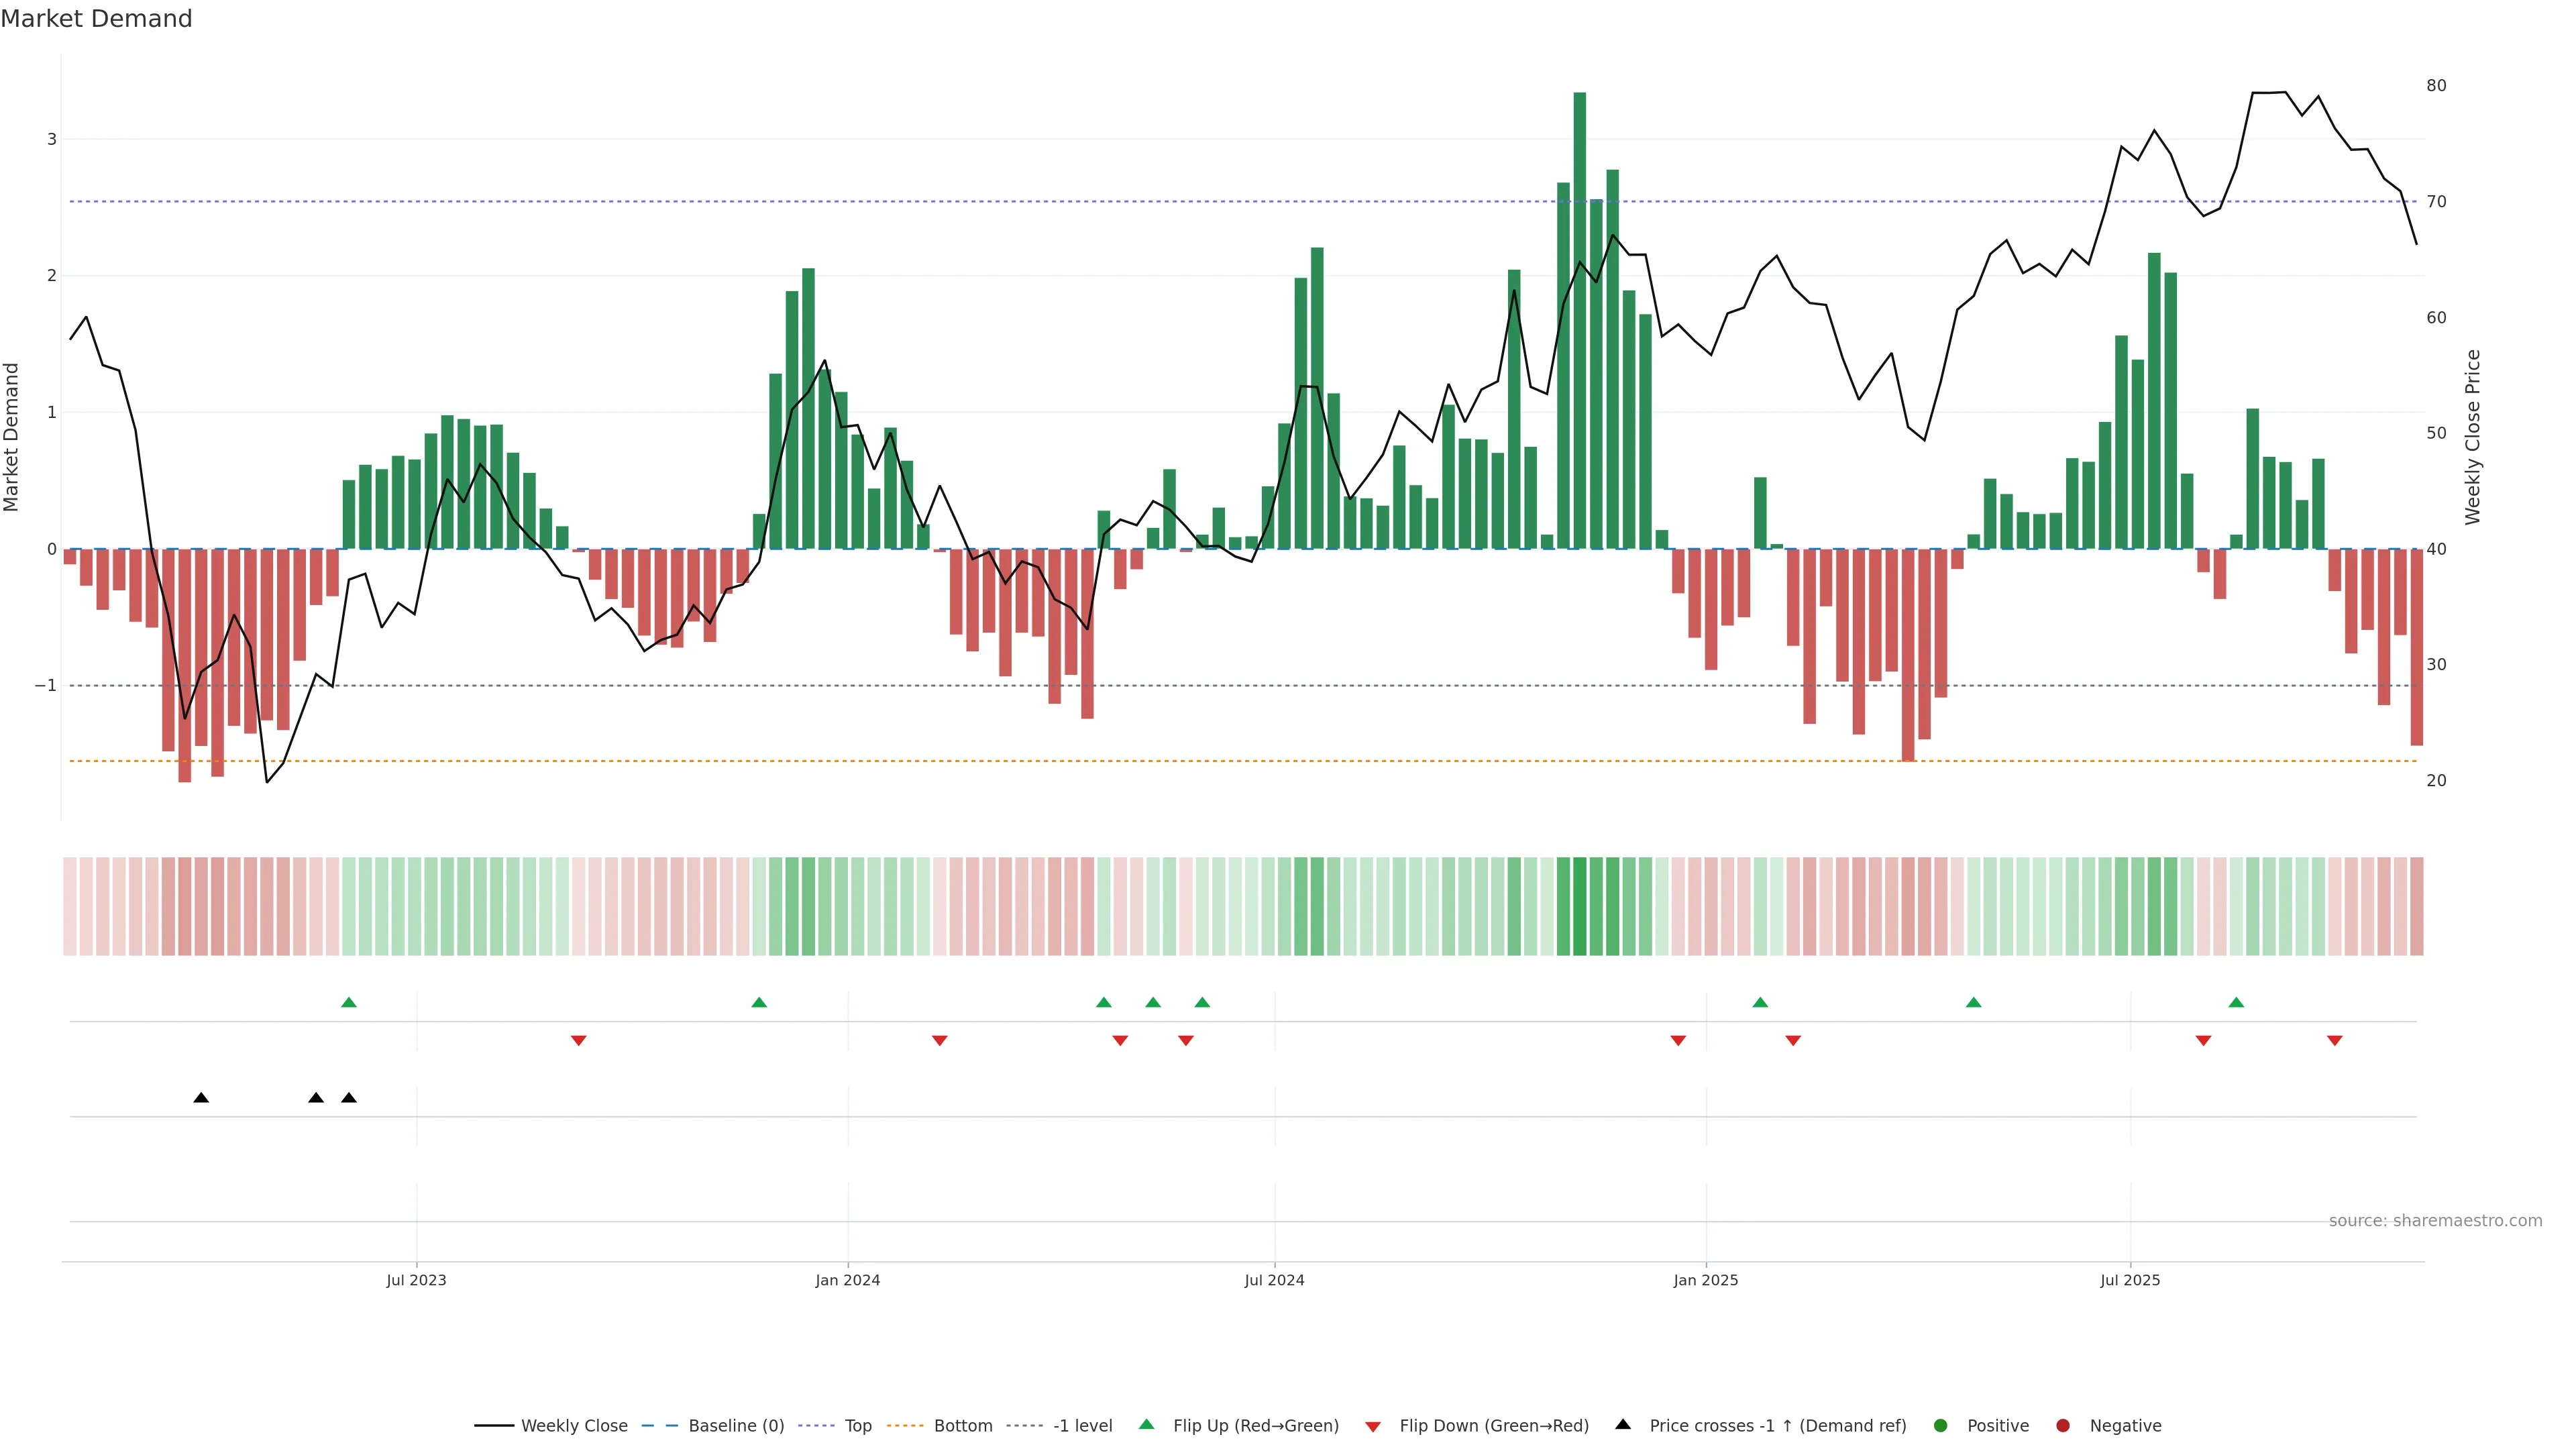Click the red Flip Down legend triangle
This screenshot has height=1449, width=2576.
tap(1373, 1426)
